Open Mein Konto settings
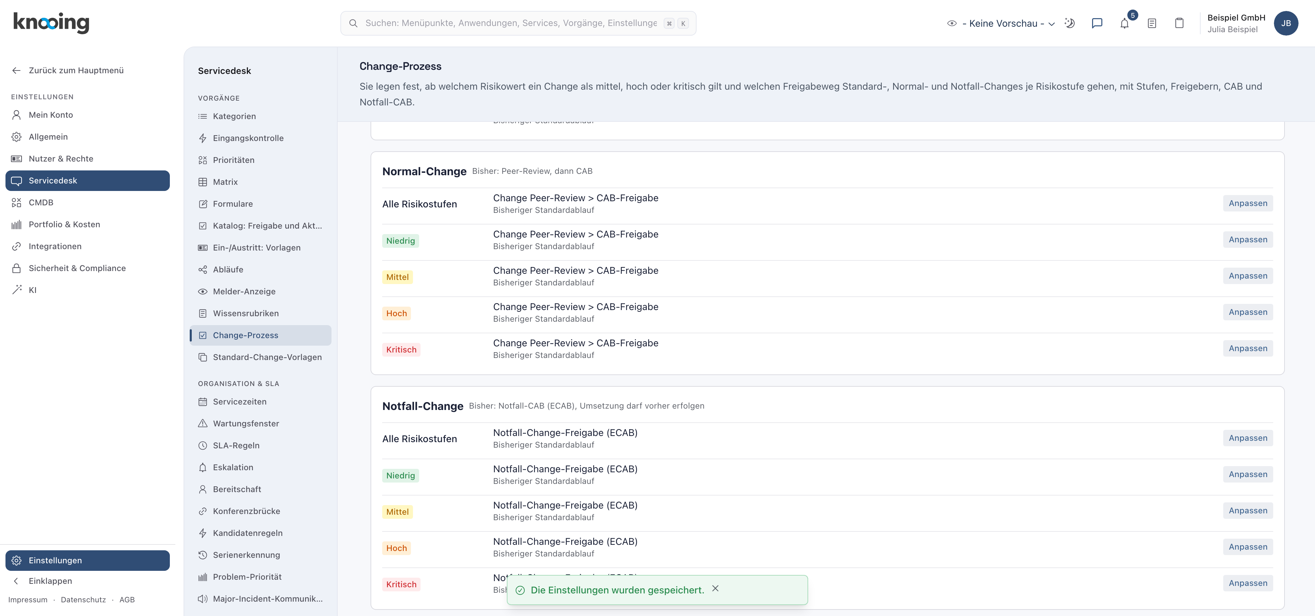The height and width of the screenshot is (616, 1315). point(87,115)
